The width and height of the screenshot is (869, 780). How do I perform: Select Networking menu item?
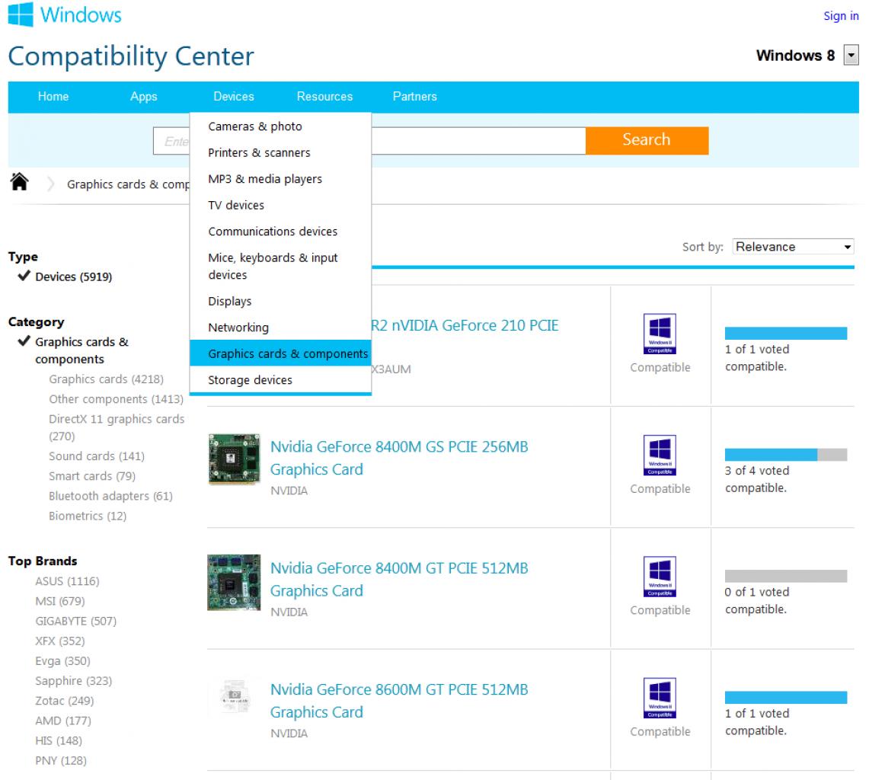click(280, 327)
